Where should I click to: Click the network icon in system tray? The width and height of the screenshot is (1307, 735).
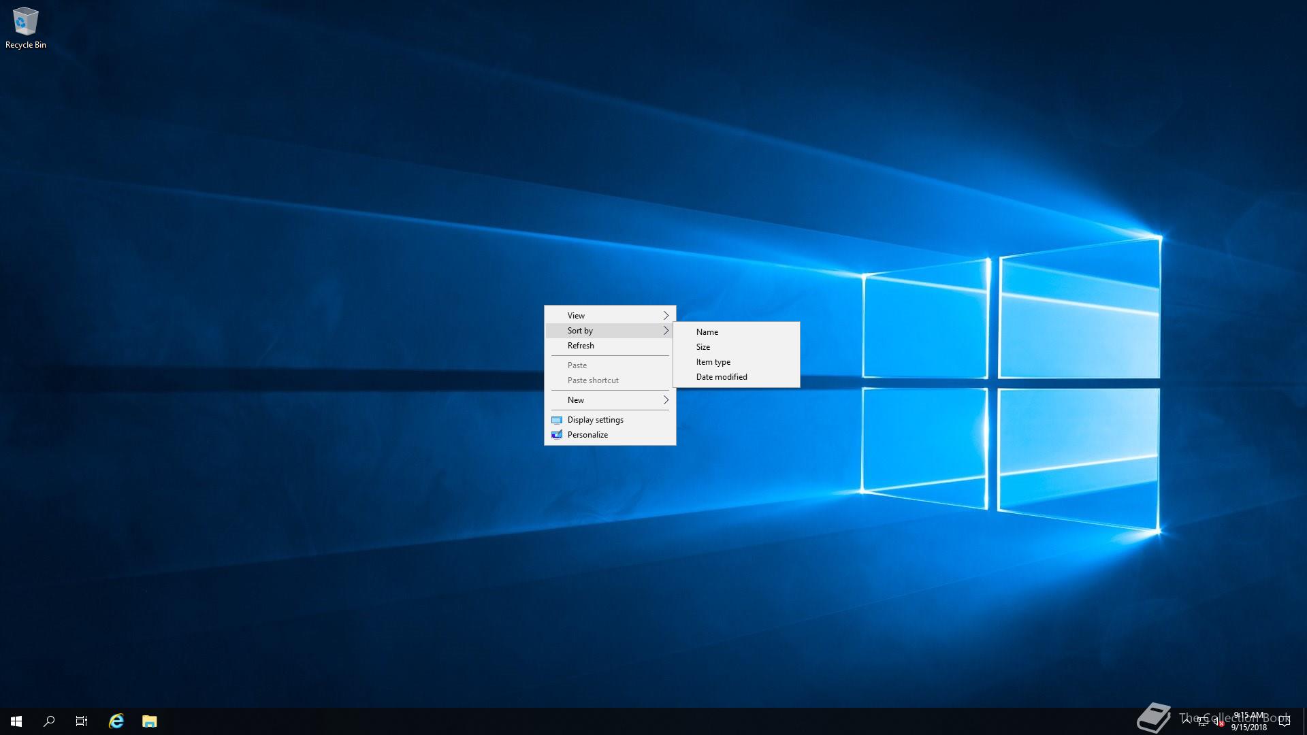tap(1203, 721)
